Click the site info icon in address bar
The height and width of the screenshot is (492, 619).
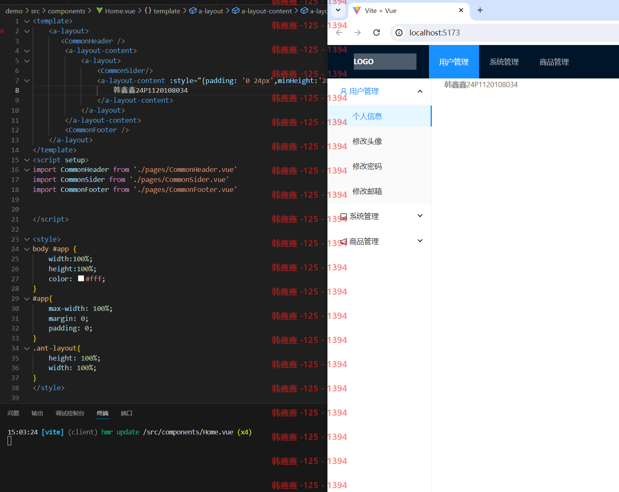[x=399, y=33]
